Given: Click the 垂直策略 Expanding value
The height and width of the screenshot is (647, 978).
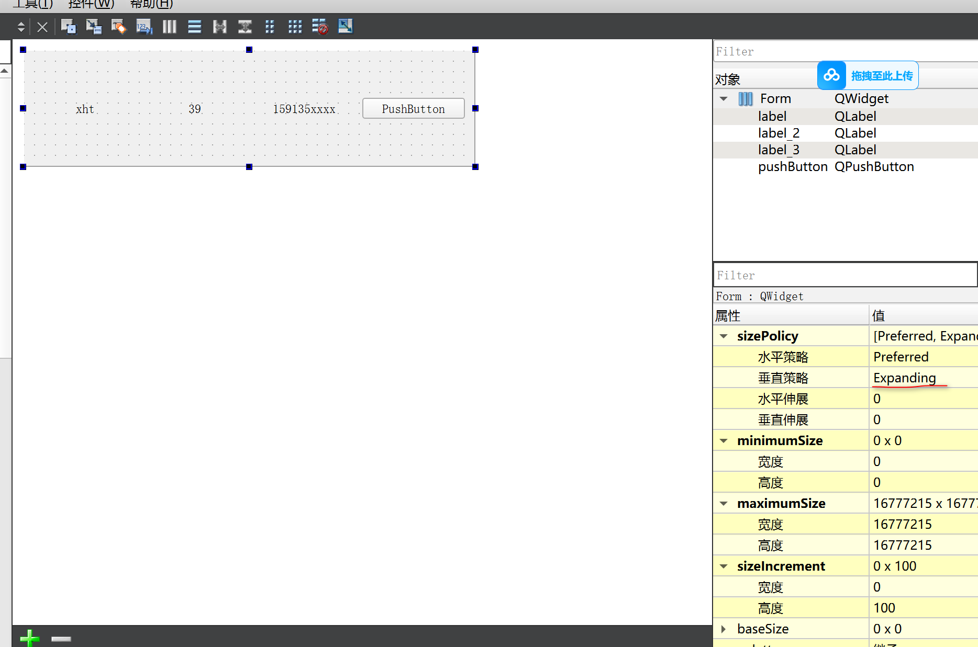Looking at the screenshot, I should [x=924, y=378].
